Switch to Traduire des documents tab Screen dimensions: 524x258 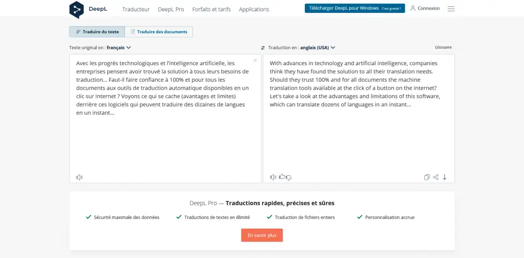point(159,32)
